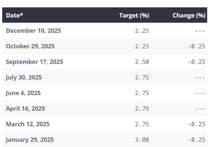The width and height of the screenshot is (211, 147).
Task: Select the target value for December 10, 2025
Action: coord(142,31)
